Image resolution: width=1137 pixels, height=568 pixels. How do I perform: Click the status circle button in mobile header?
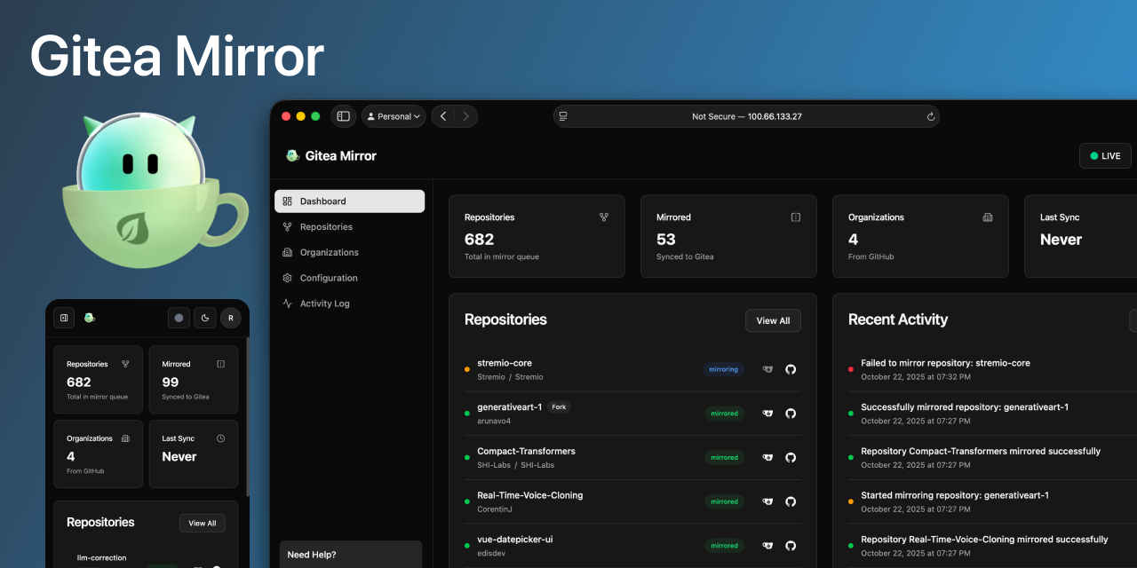179,318
